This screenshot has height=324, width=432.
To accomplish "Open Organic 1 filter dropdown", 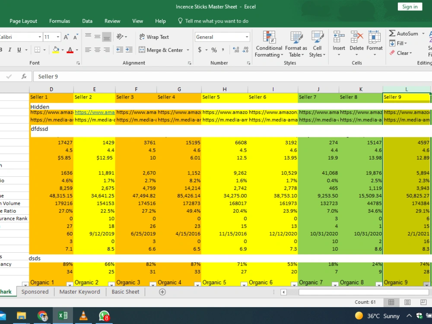I will click(70, 284).
